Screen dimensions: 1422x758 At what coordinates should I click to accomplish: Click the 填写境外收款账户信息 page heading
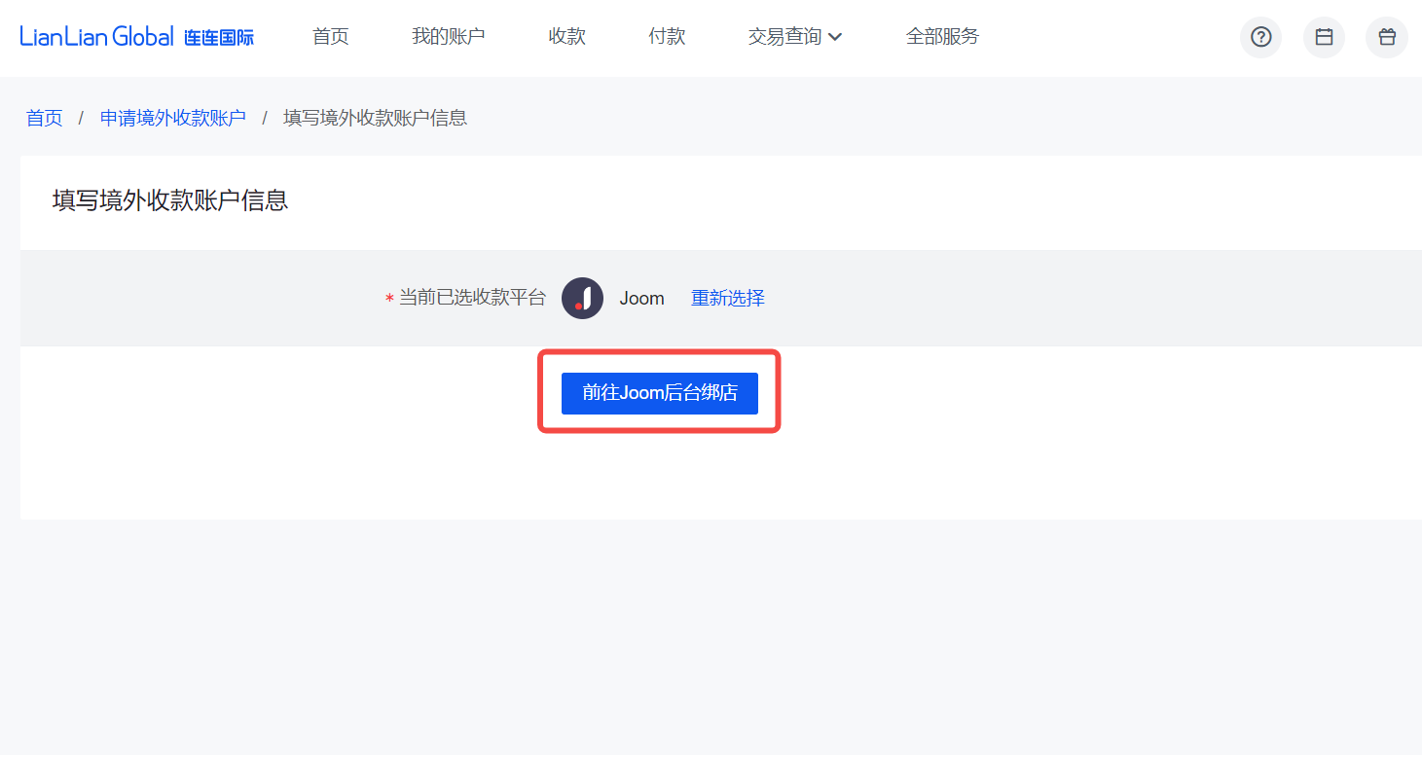tap(170, 200)
